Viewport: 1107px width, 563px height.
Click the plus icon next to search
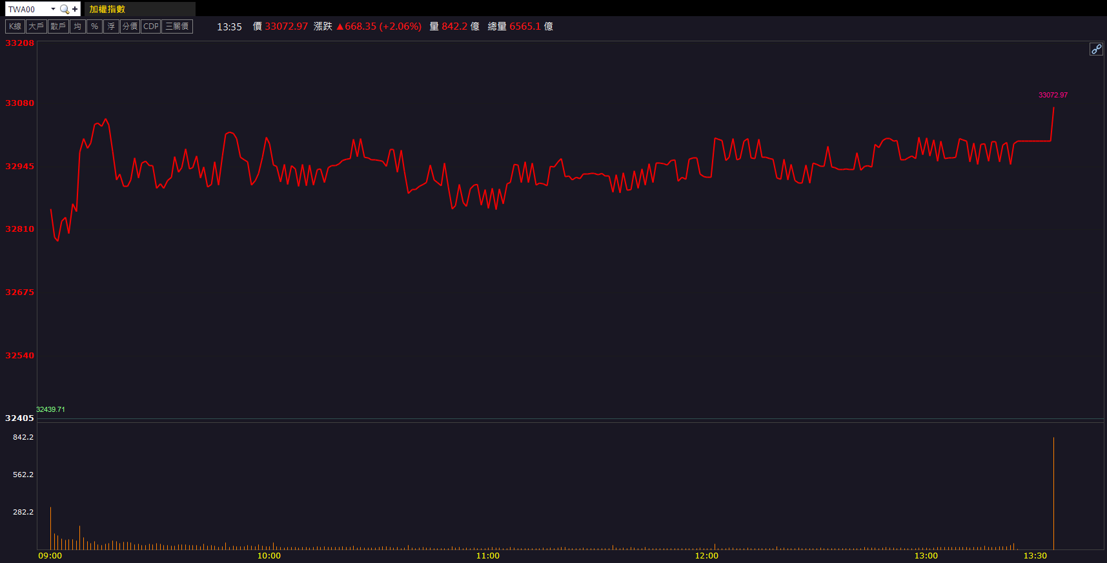[x=75, y=9]
